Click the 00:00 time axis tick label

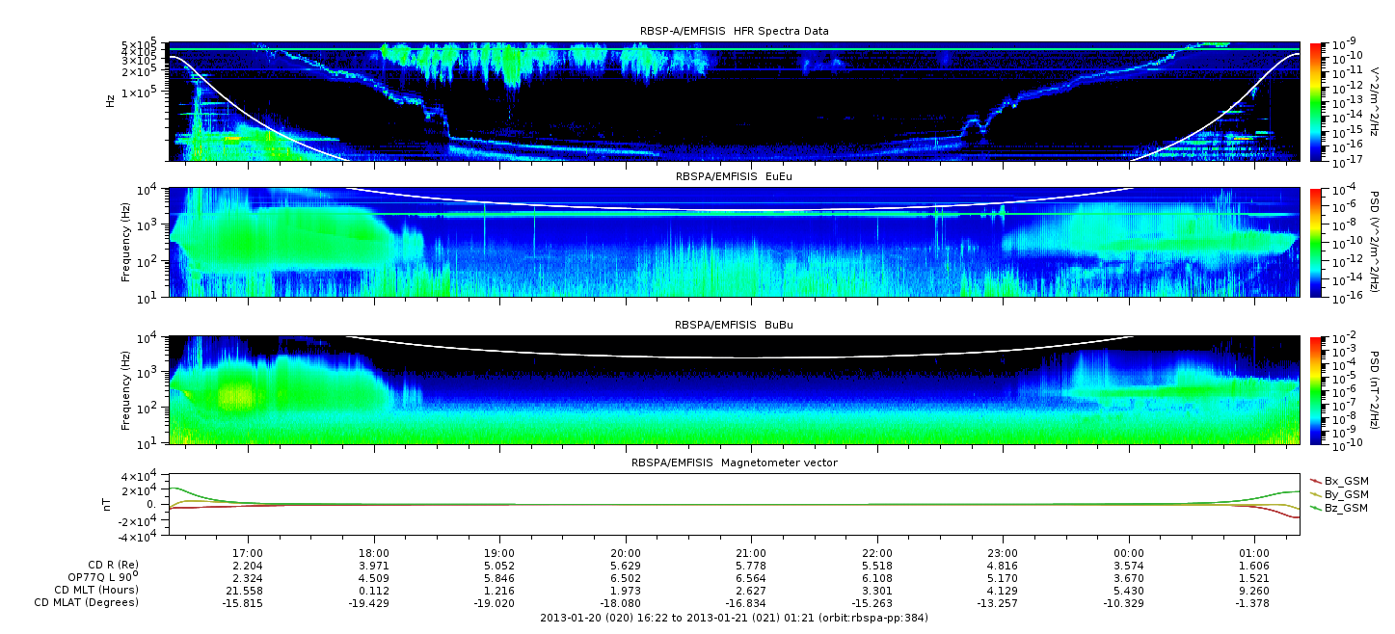(1128, 553)
